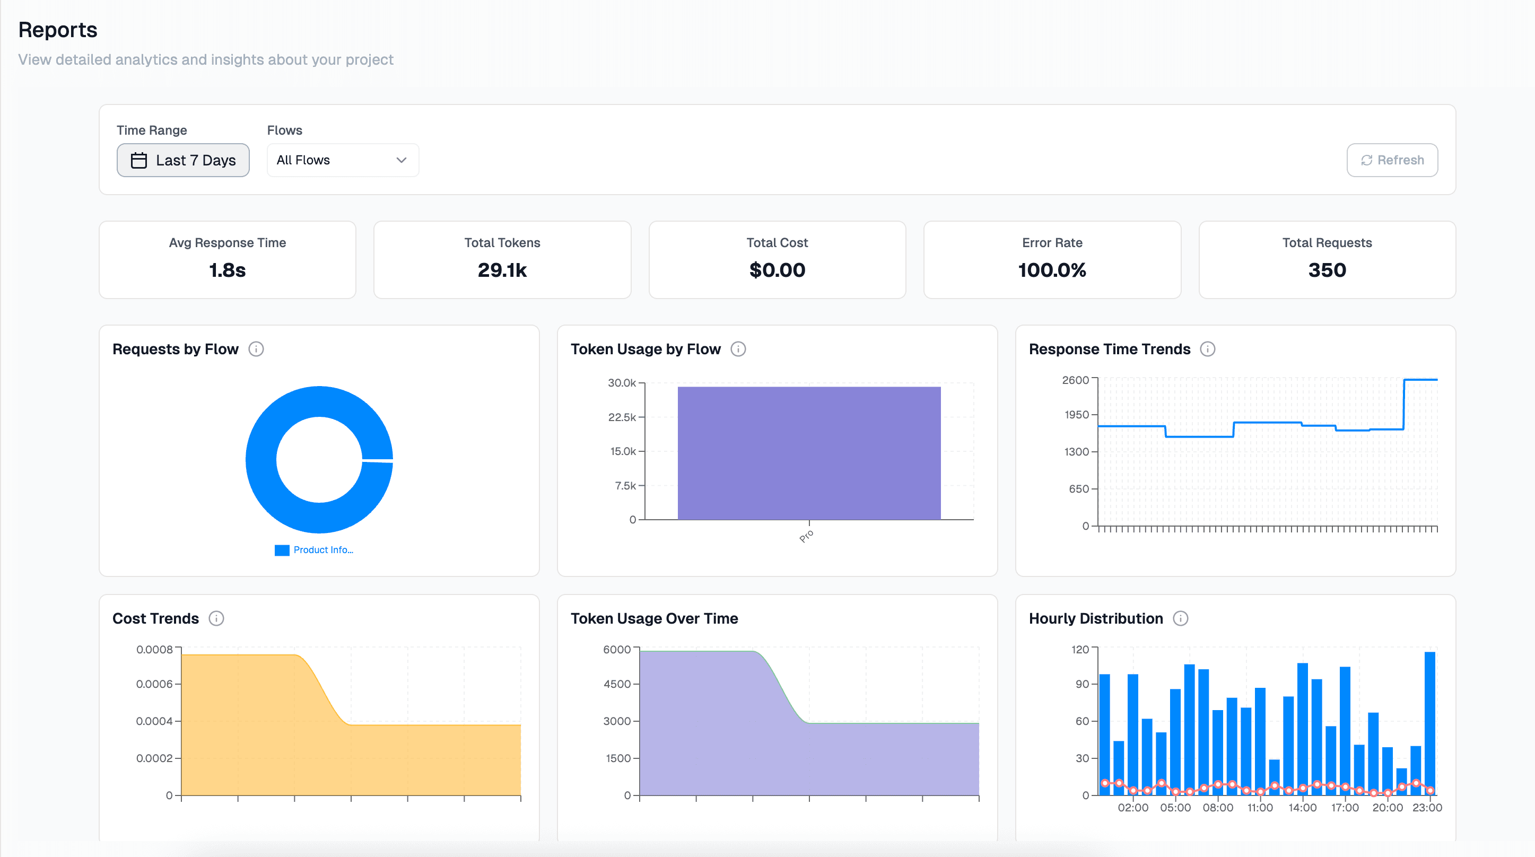Click the purple token usage bar
1535x857 pixels.
click(x=809, y=453)
